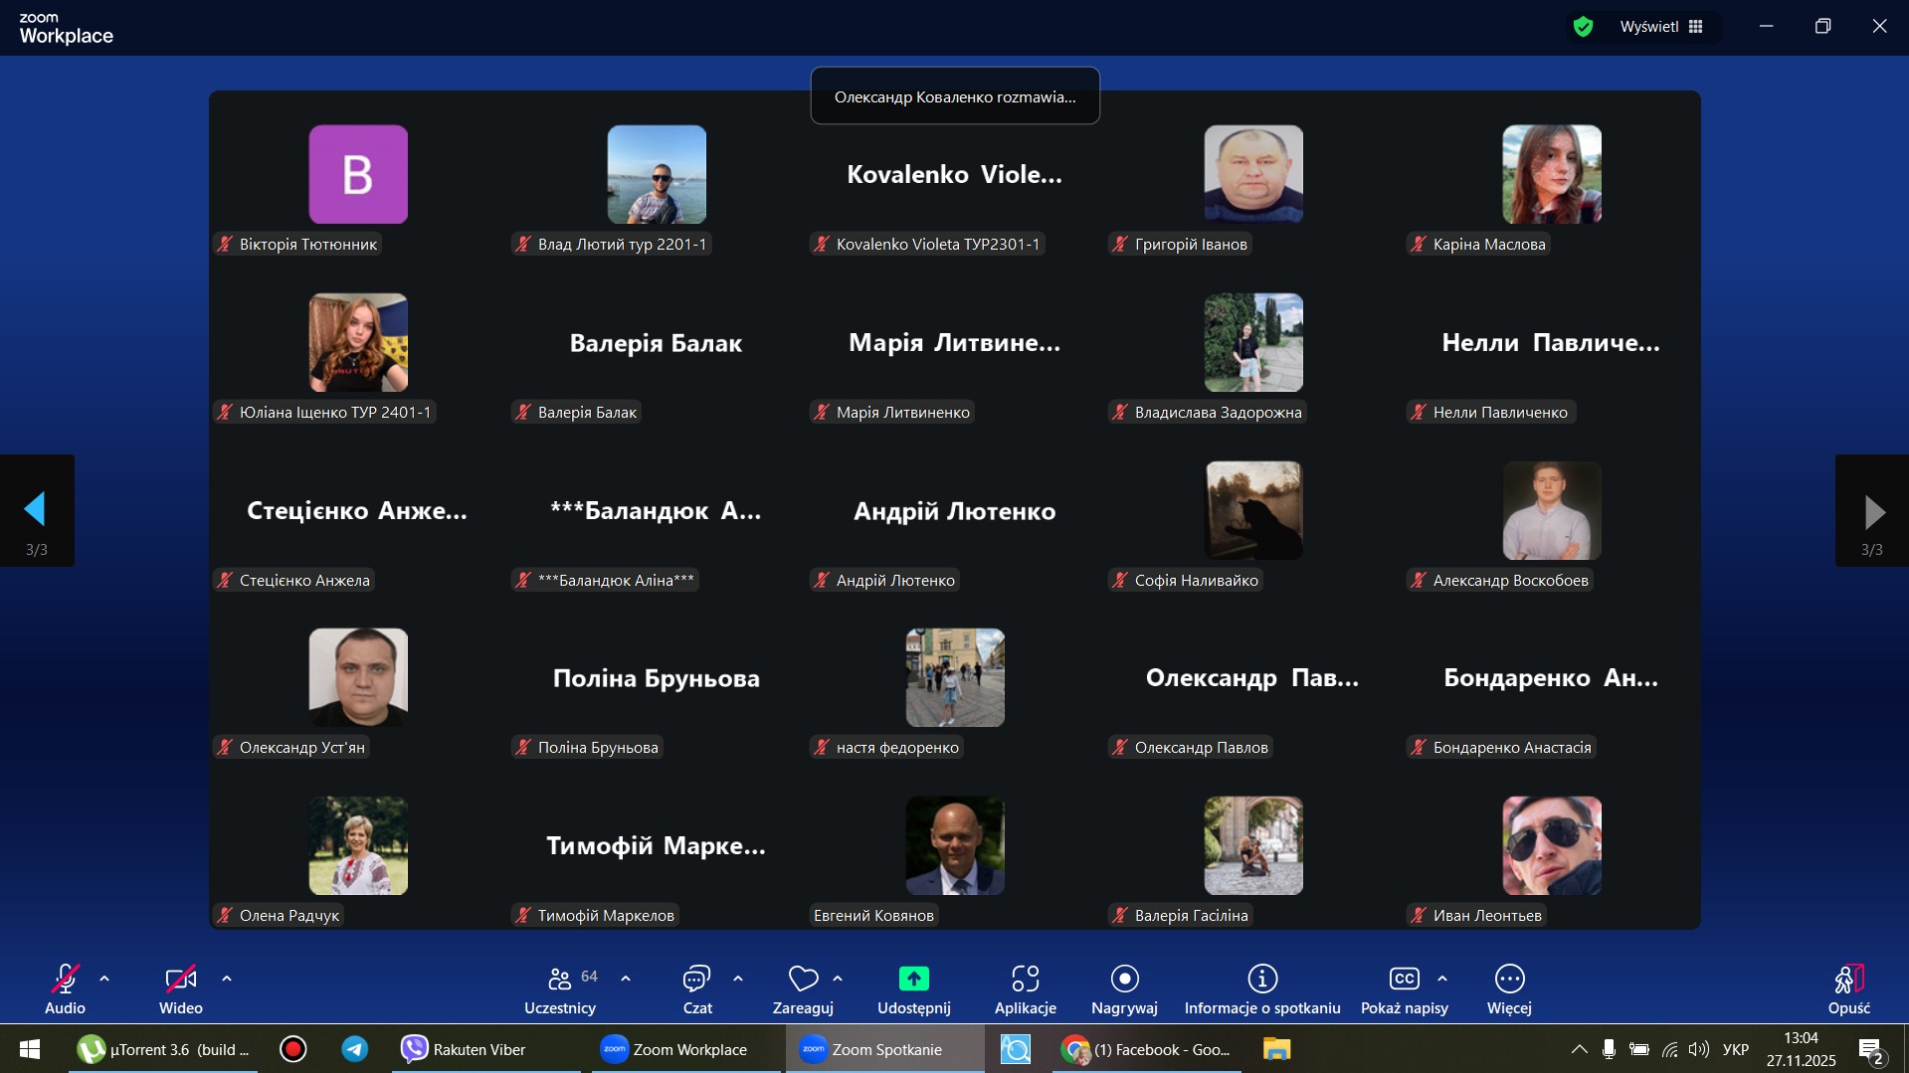Expand audio options arrow next to Audio
The height and width of the screenshot is (1073, 1909).
coord(104,979)
